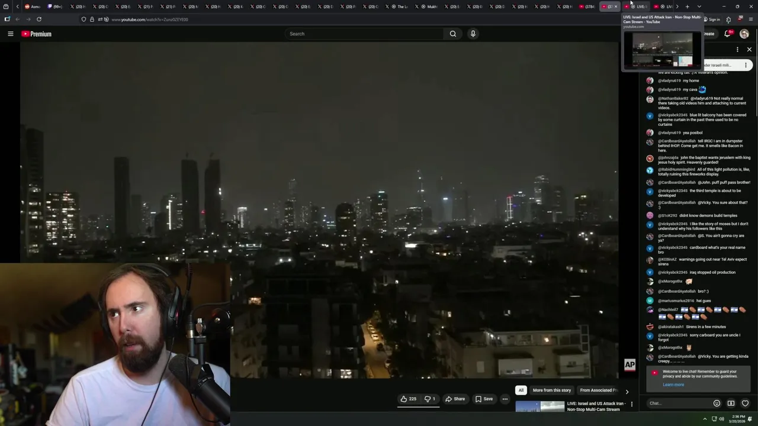Click the @KEBinAZ Tel Aviv sirens message
The image size is (758, 426).
[702, 262]
